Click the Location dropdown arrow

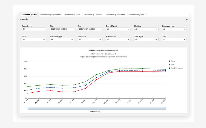point(100,39)
